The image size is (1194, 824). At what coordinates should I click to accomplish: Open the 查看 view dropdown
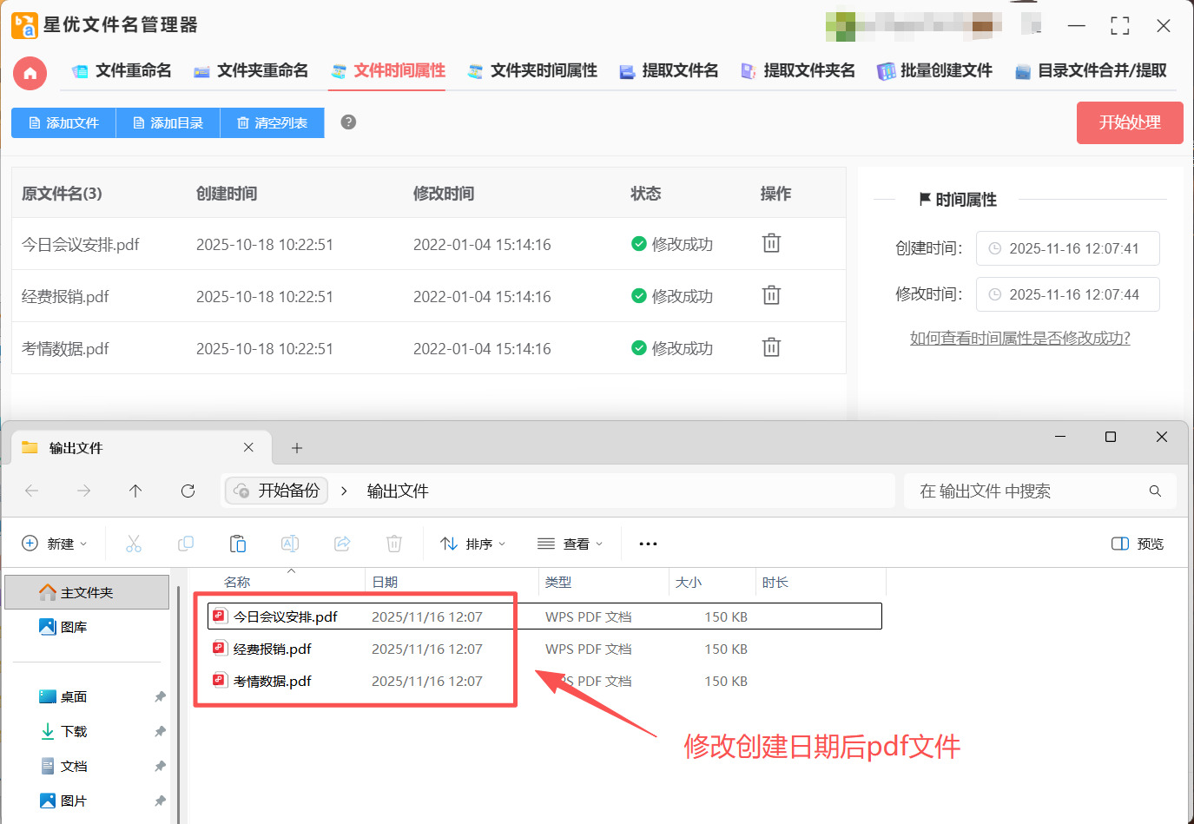point(571,544)
